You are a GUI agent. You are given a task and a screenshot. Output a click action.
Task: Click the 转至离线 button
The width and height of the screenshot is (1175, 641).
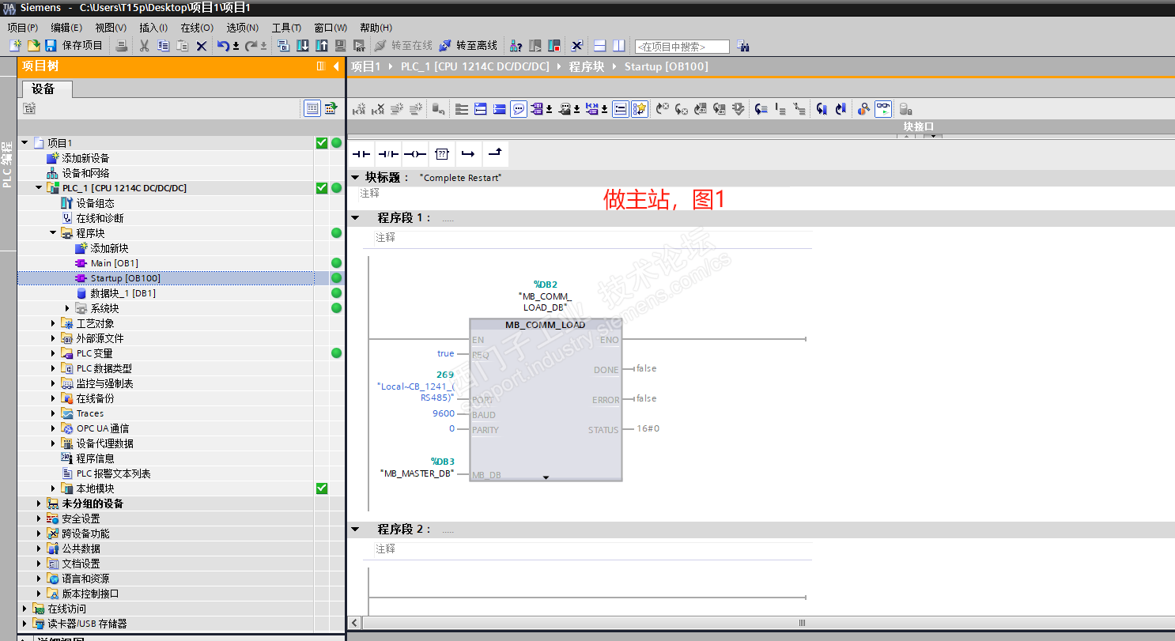(x=468, y=46)
